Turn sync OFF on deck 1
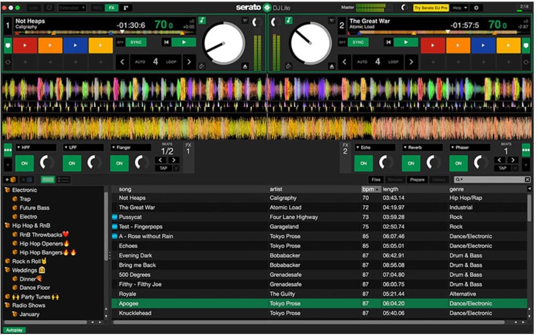Screen dimensions: 537x335 [120, 43]
